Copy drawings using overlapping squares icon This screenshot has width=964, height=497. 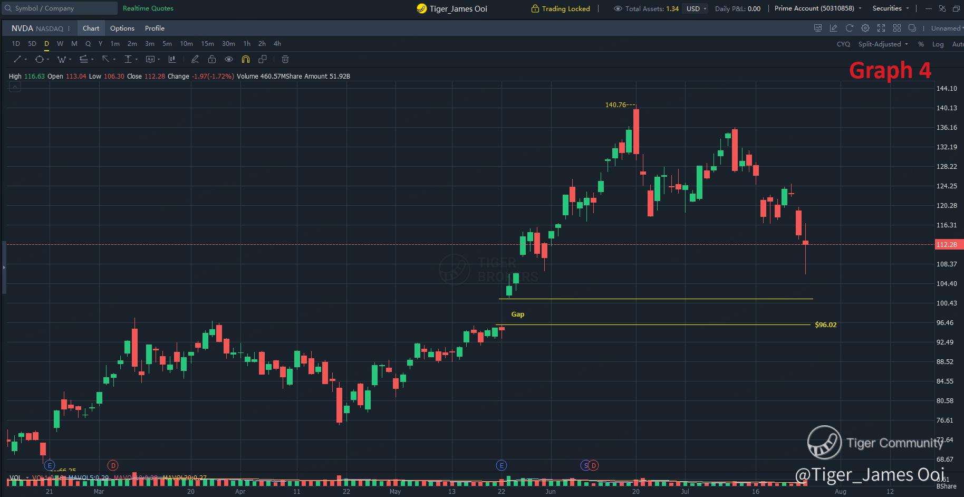[263, 59]
